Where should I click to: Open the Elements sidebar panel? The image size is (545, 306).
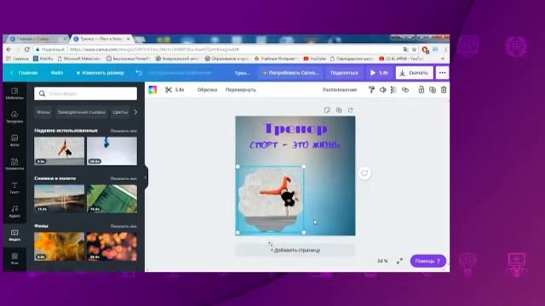14,164
